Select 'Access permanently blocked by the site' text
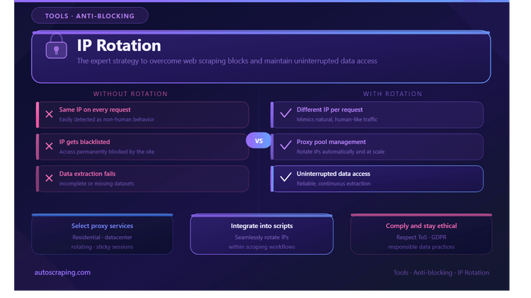This screenshot has height=298, width=531. (x=107, y=152)
